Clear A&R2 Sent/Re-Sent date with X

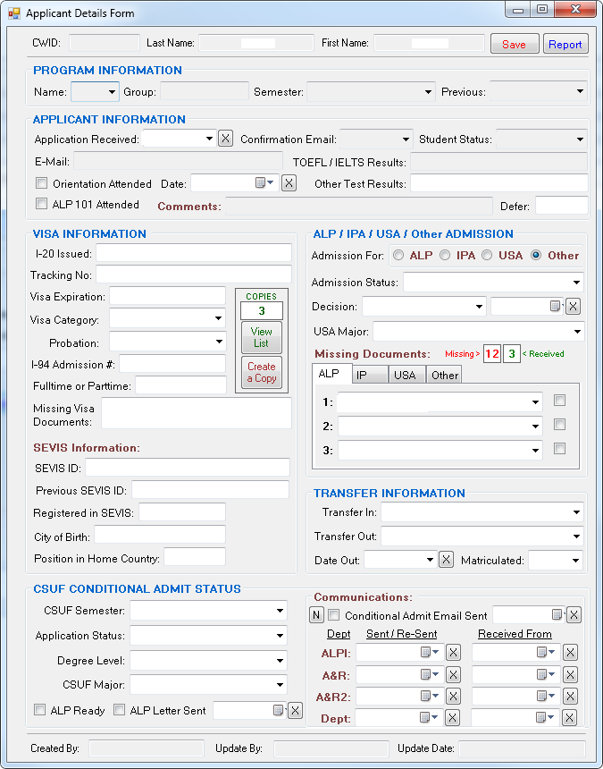click(453, 696)
